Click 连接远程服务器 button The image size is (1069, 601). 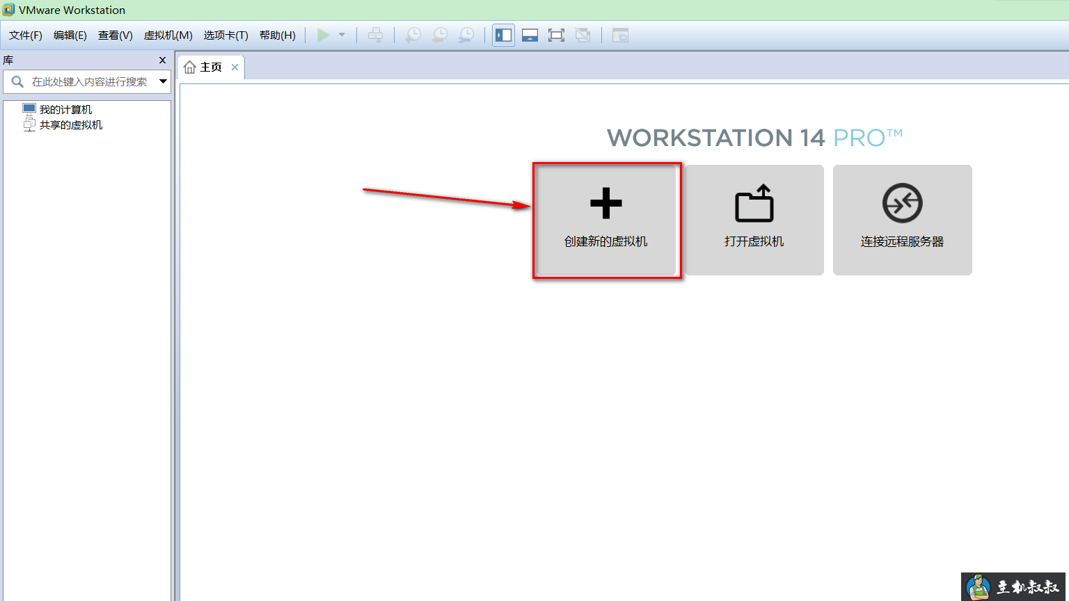(903, 221)
